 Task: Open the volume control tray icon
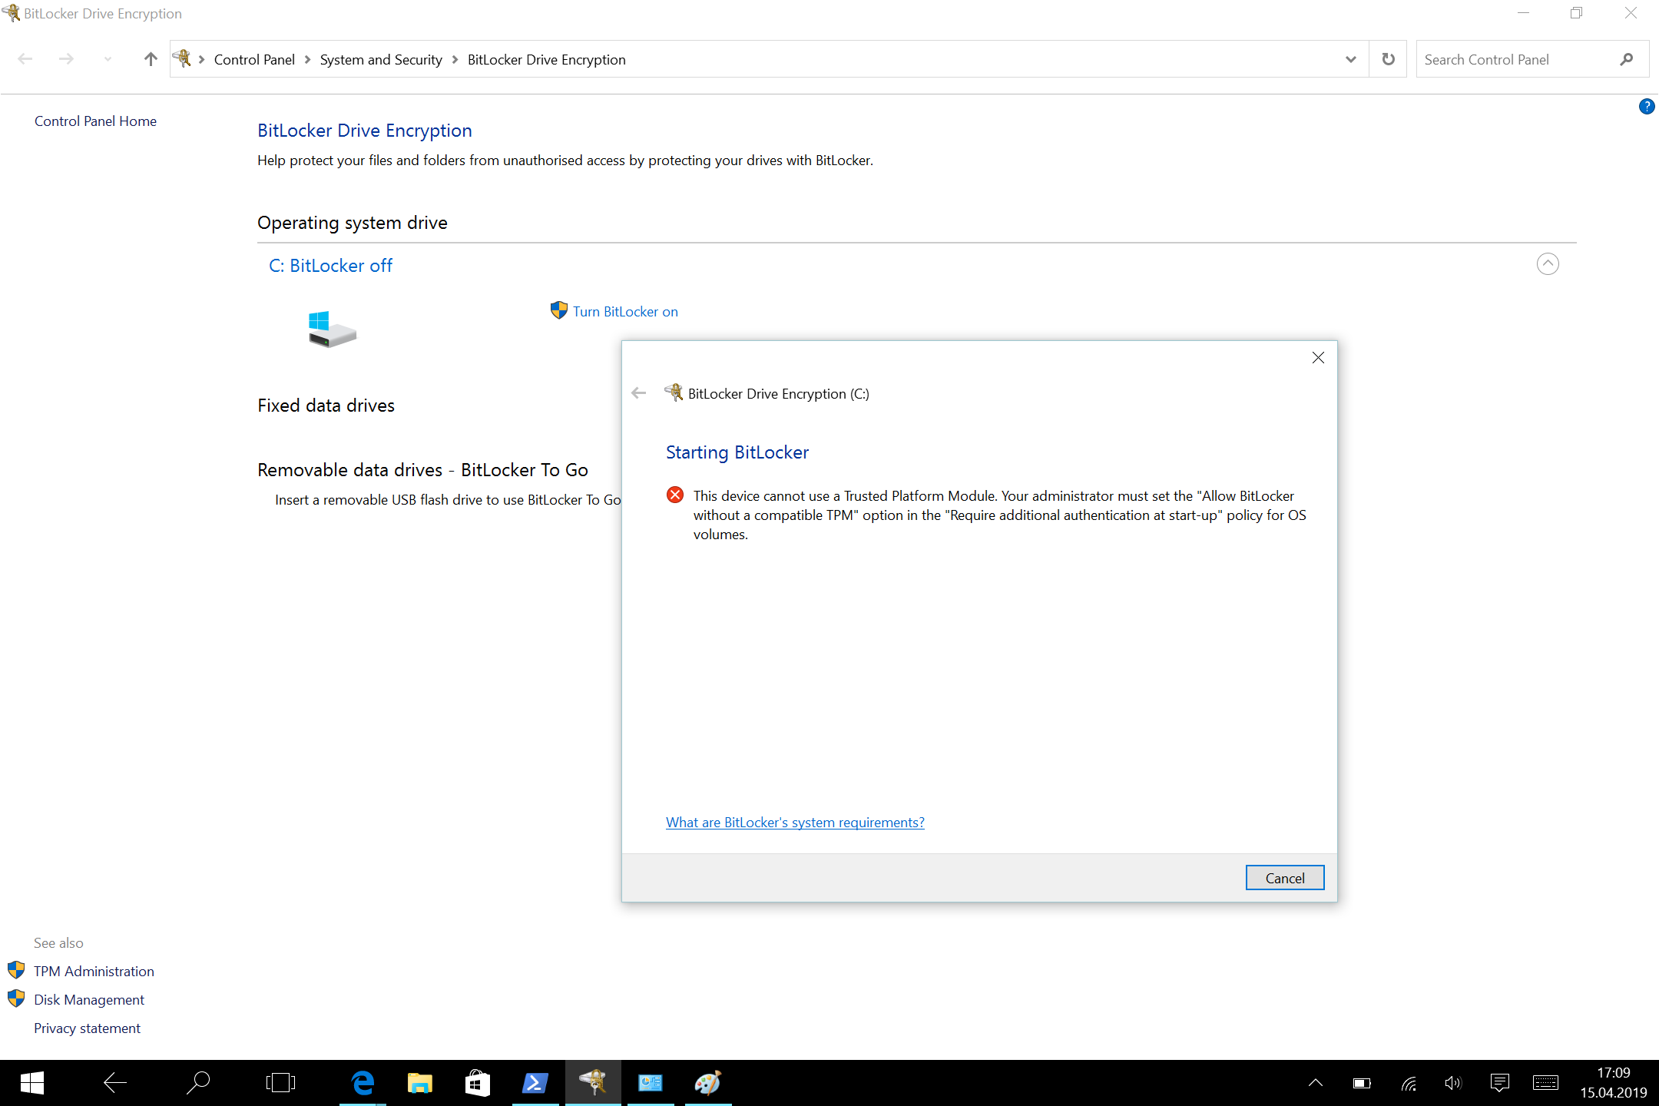(1452, 1083)
